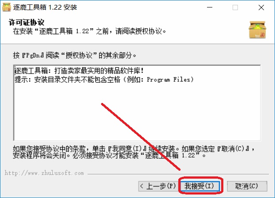Viewport: 275px width, 198px height.
Task: Click the window title 逐鹿工具箱 1.22 安装
Action: pos(45,7)
